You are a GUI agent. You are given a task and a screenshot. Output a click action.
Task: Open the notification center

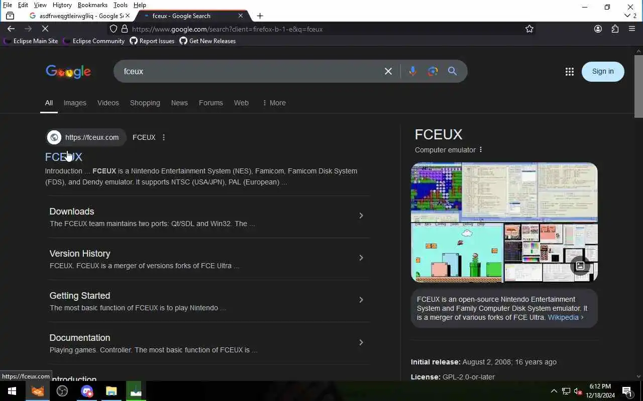[627, 391]
